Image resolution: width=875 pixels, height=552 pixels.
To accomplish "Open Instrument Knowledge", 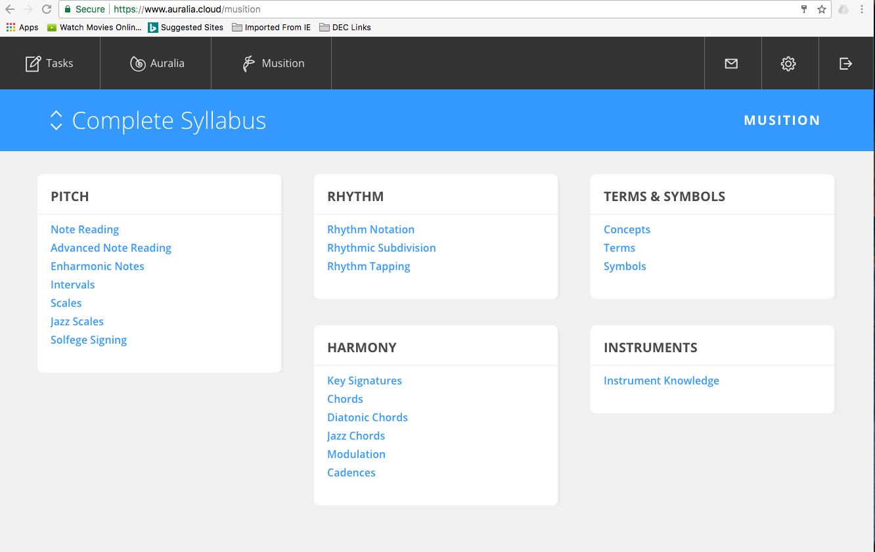I will [x=661, y=380].
